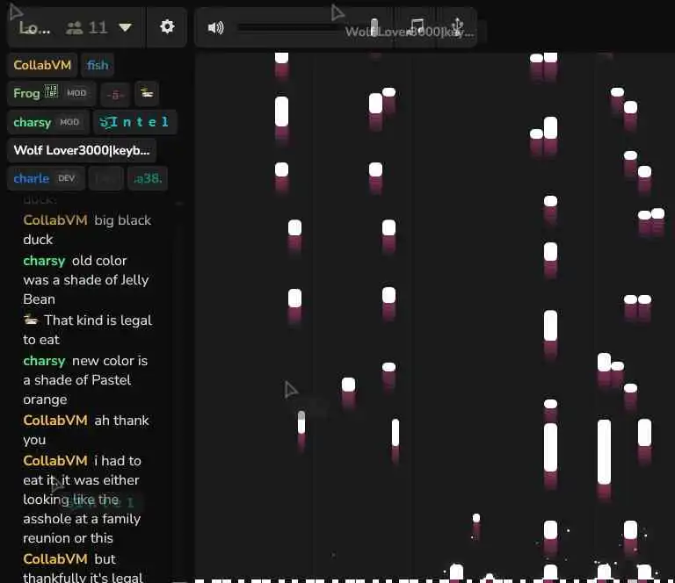
Task: Click chat message "That kind is legal to eat"
Action: pyautogui.click(x=88, y=330)
